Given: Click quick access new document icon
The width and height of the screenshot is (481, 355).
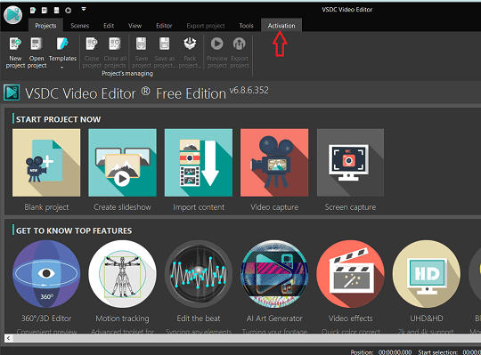Looking at the screenshot, I should (33, 11).
